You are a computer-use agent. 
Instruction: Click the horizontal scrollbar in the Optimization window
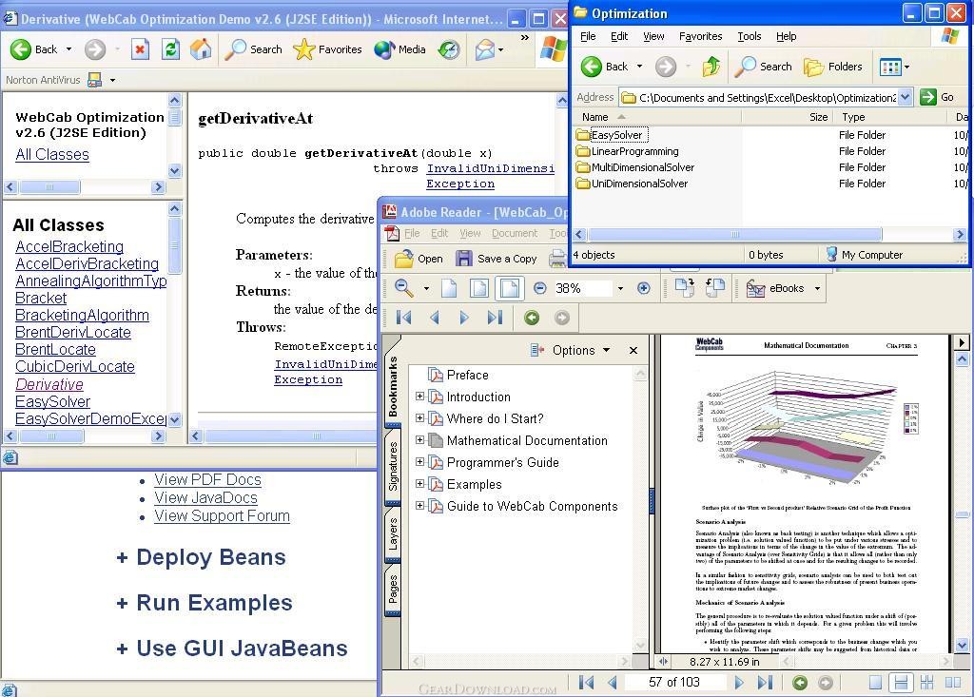click(732, 234)
